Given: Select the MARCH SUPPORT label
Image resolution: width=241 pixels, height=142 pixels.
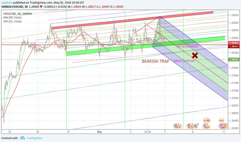Looking at the screenshot, I should pyautogui.click(x=184, y=61).
